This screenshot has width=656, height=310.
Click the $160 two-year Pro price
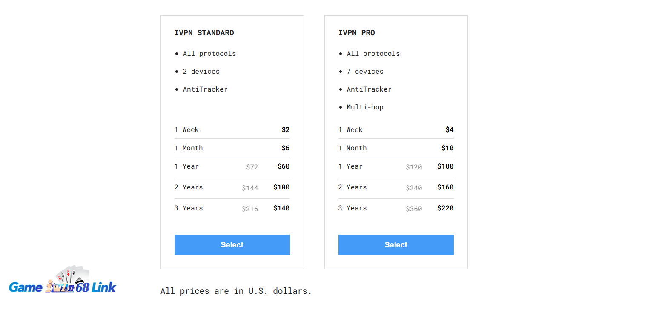(445, 187)
